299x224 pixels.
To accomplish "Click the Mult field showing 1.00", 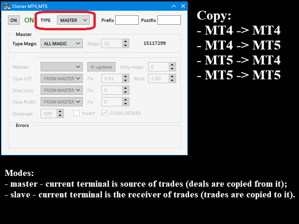I will (158, 78).
